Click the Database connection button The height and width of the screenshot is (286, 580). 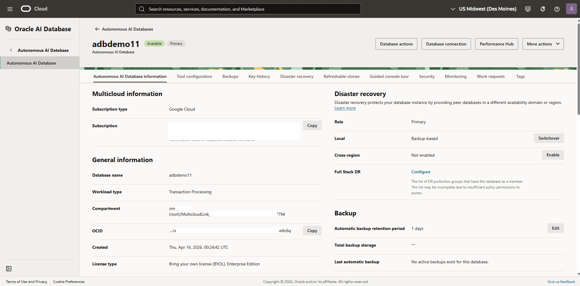click(x=446, y=44)
